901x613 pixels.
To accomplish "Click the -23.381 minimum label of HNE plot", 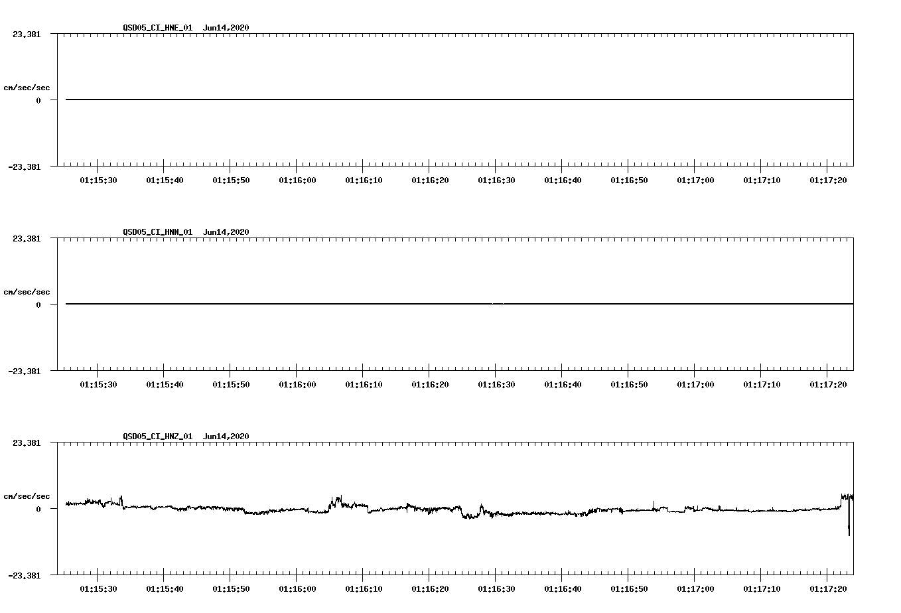I will pyautogui.click(x=24, y=167).
